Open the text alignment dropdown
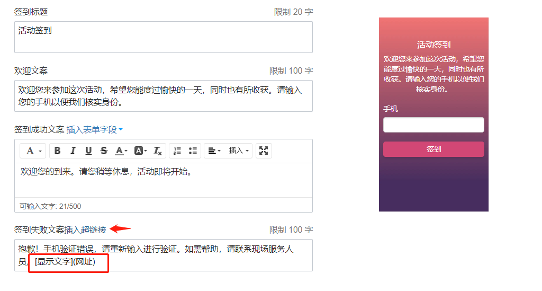The width and height of the screenshot is (542, 291). coord(214,151)
